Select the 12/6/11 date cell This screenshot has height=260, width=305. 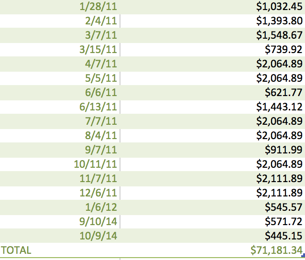pyautogui.click(x=98, y=193)
